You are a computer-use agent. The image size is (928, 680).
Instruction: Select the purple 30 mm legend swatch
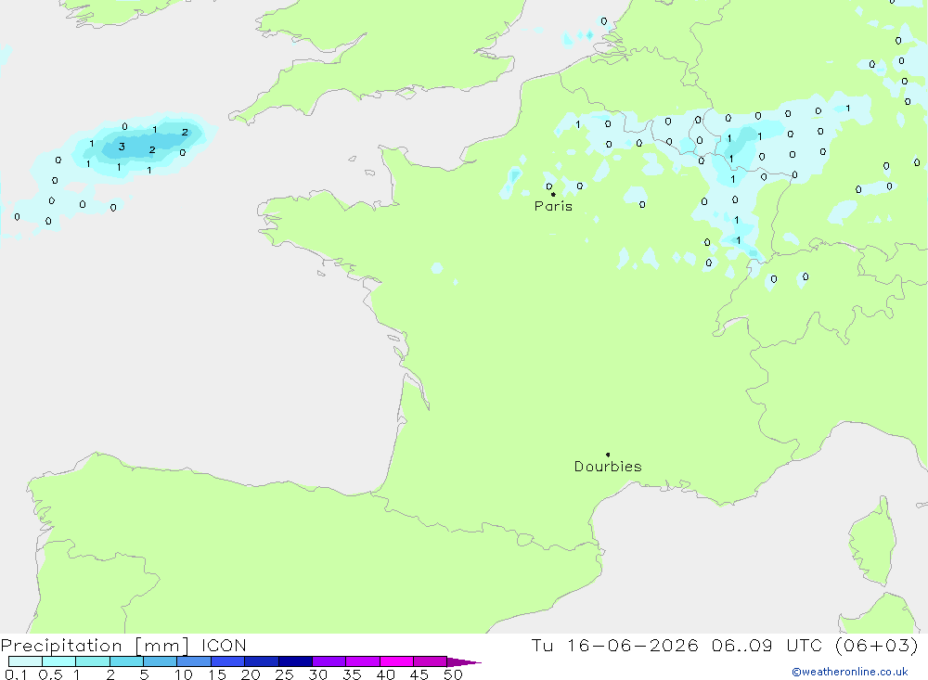click(x=329, y=661)
